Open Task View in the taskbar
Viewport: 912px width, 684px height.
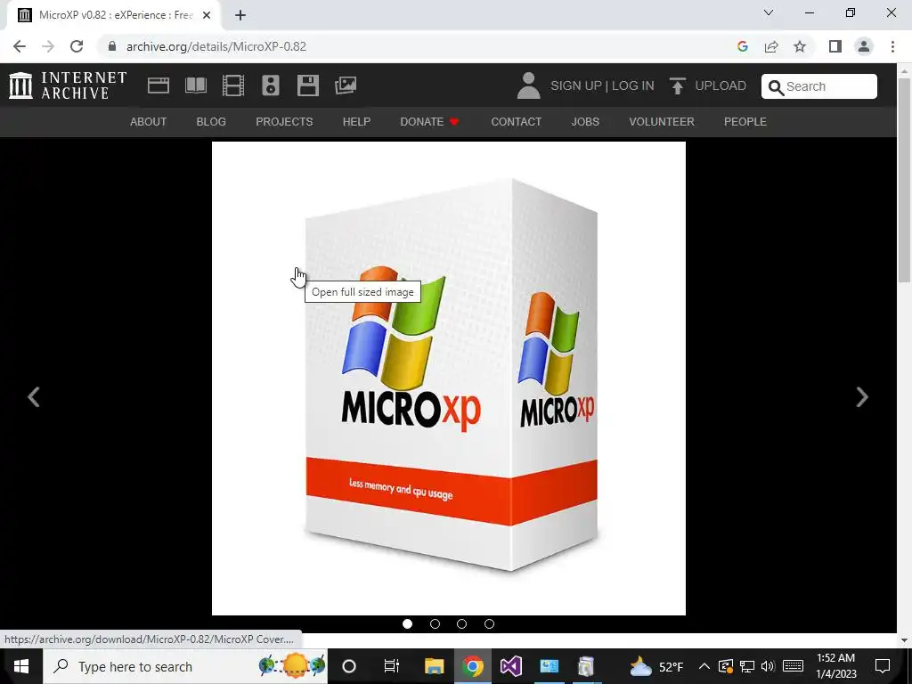[x=392, y=666]
